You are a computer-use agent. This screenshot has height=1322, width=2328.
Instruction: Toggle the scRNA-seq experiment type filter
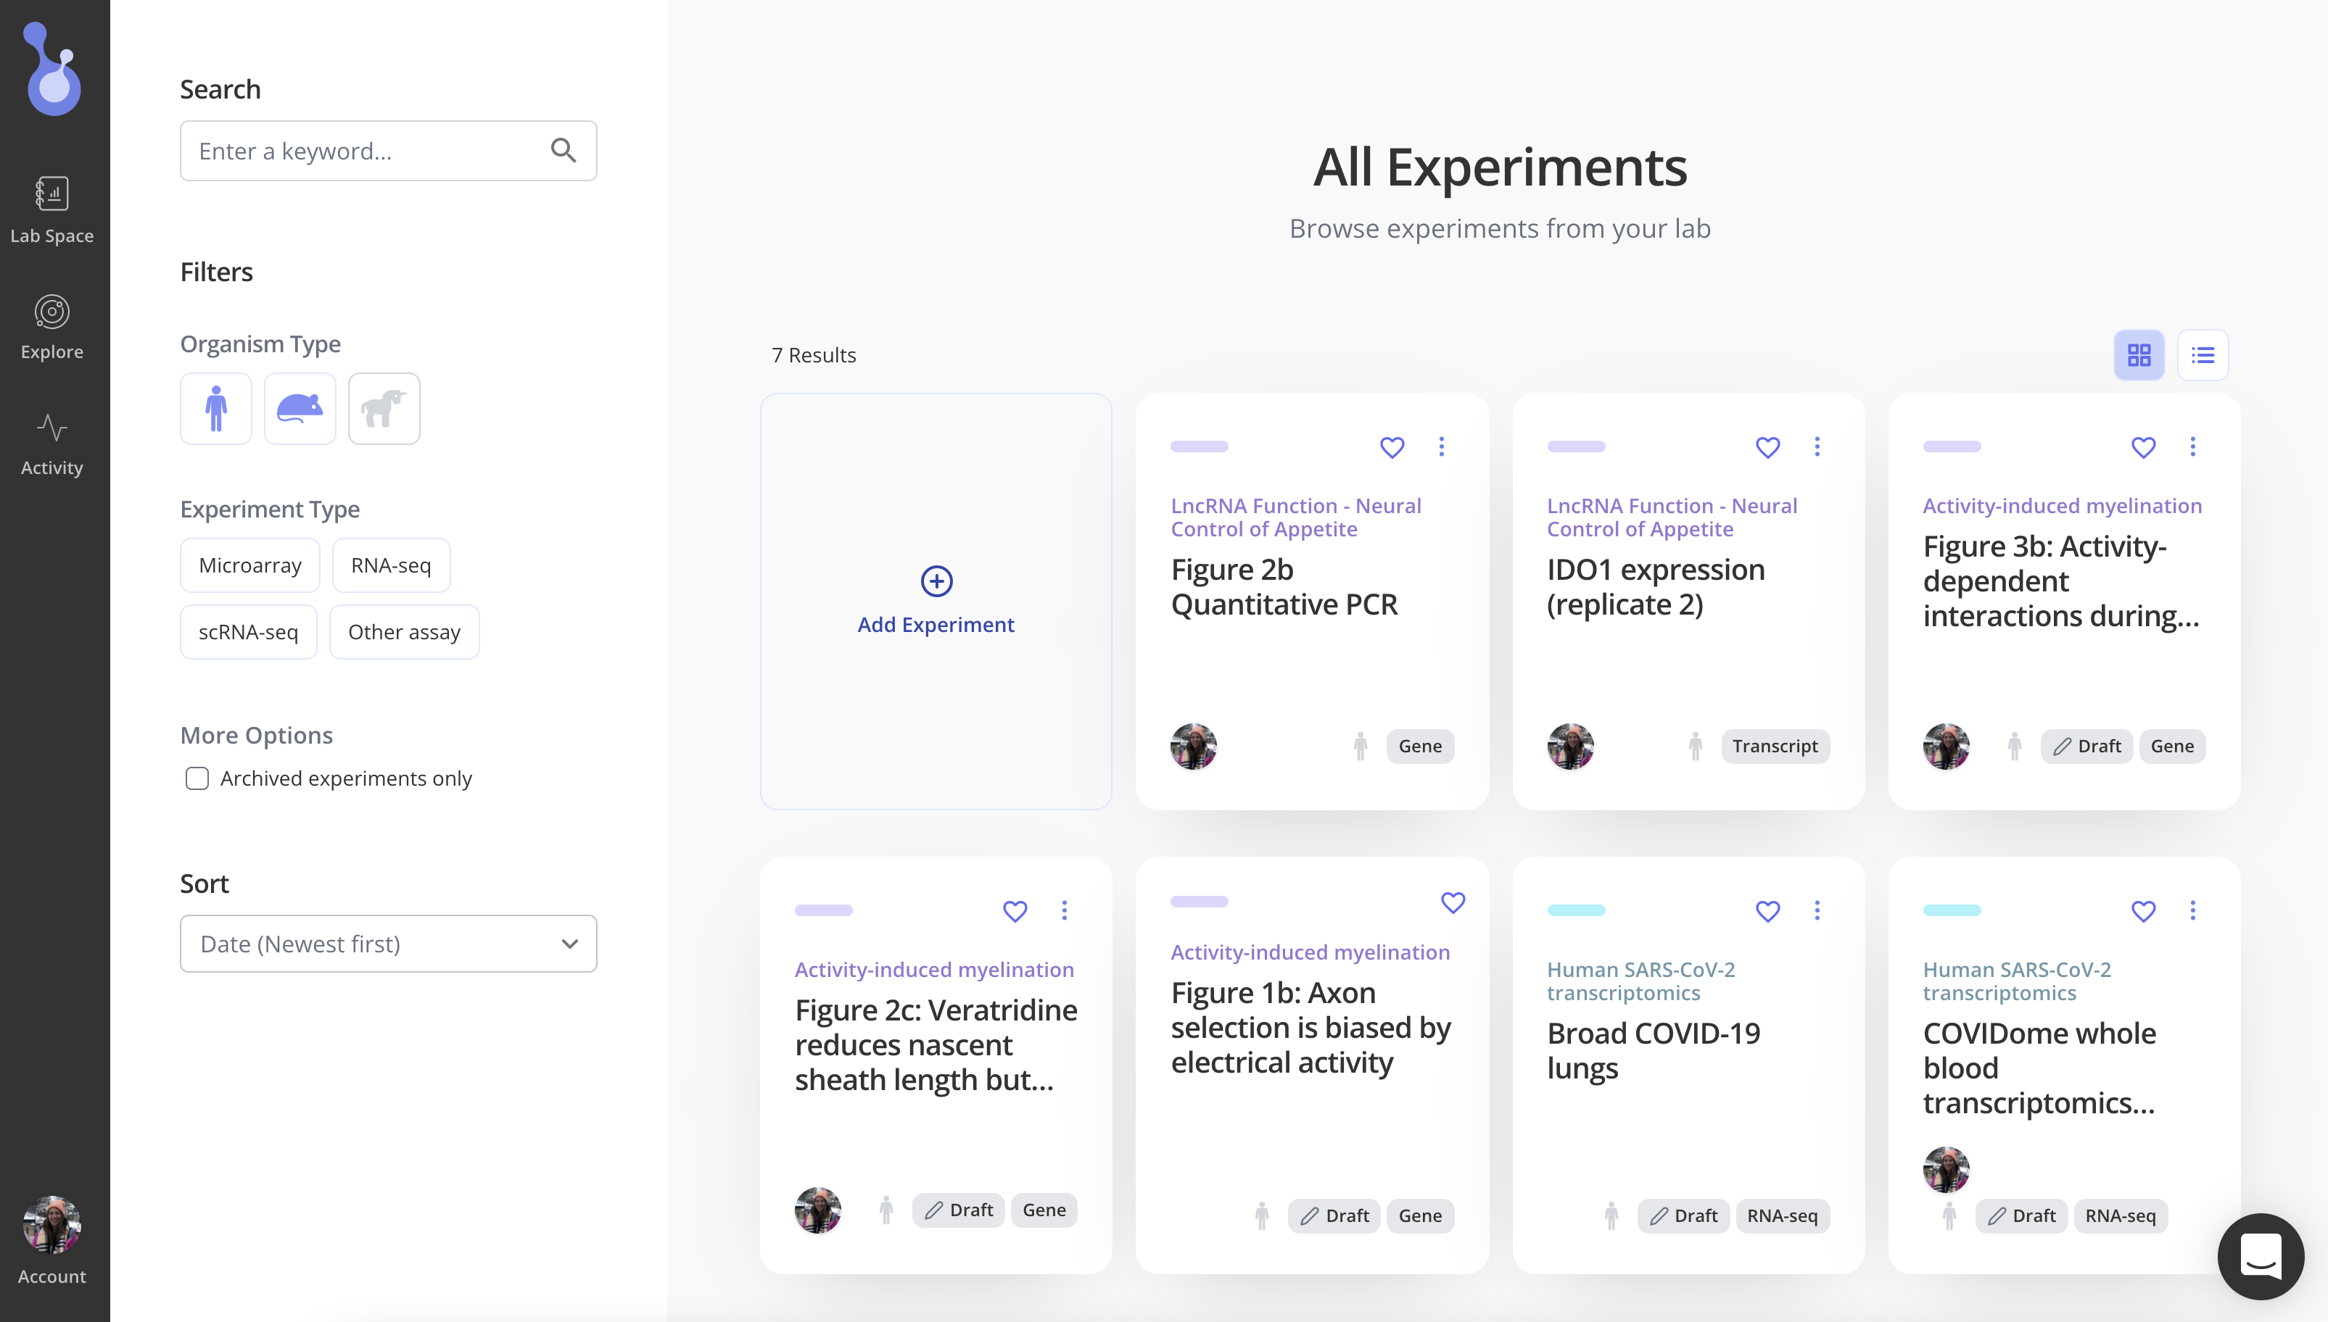click(248, 632)
